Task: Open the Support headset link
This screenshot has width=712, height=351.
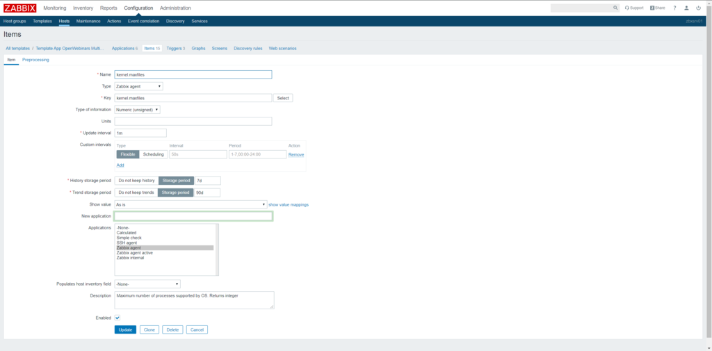Action: pos(634,8)
